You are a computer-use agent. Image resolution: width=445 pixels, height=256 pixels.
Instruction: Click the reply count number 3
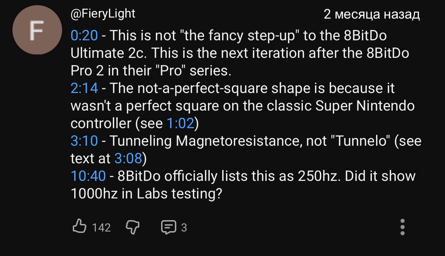pyautogui.click(x=184, y=228)
